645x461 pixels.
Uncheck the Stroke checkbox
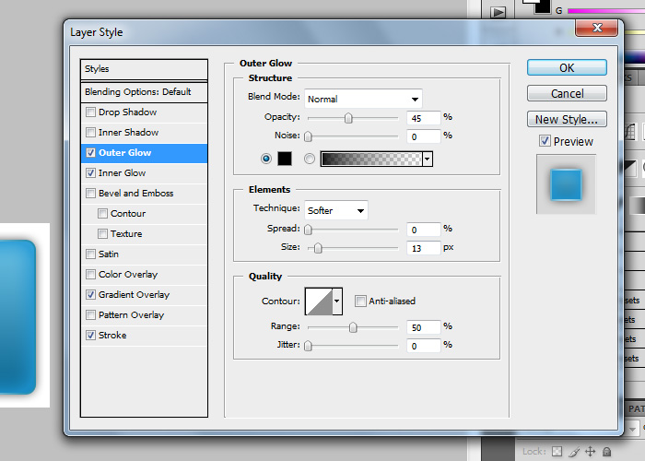(x=90, y=335)
